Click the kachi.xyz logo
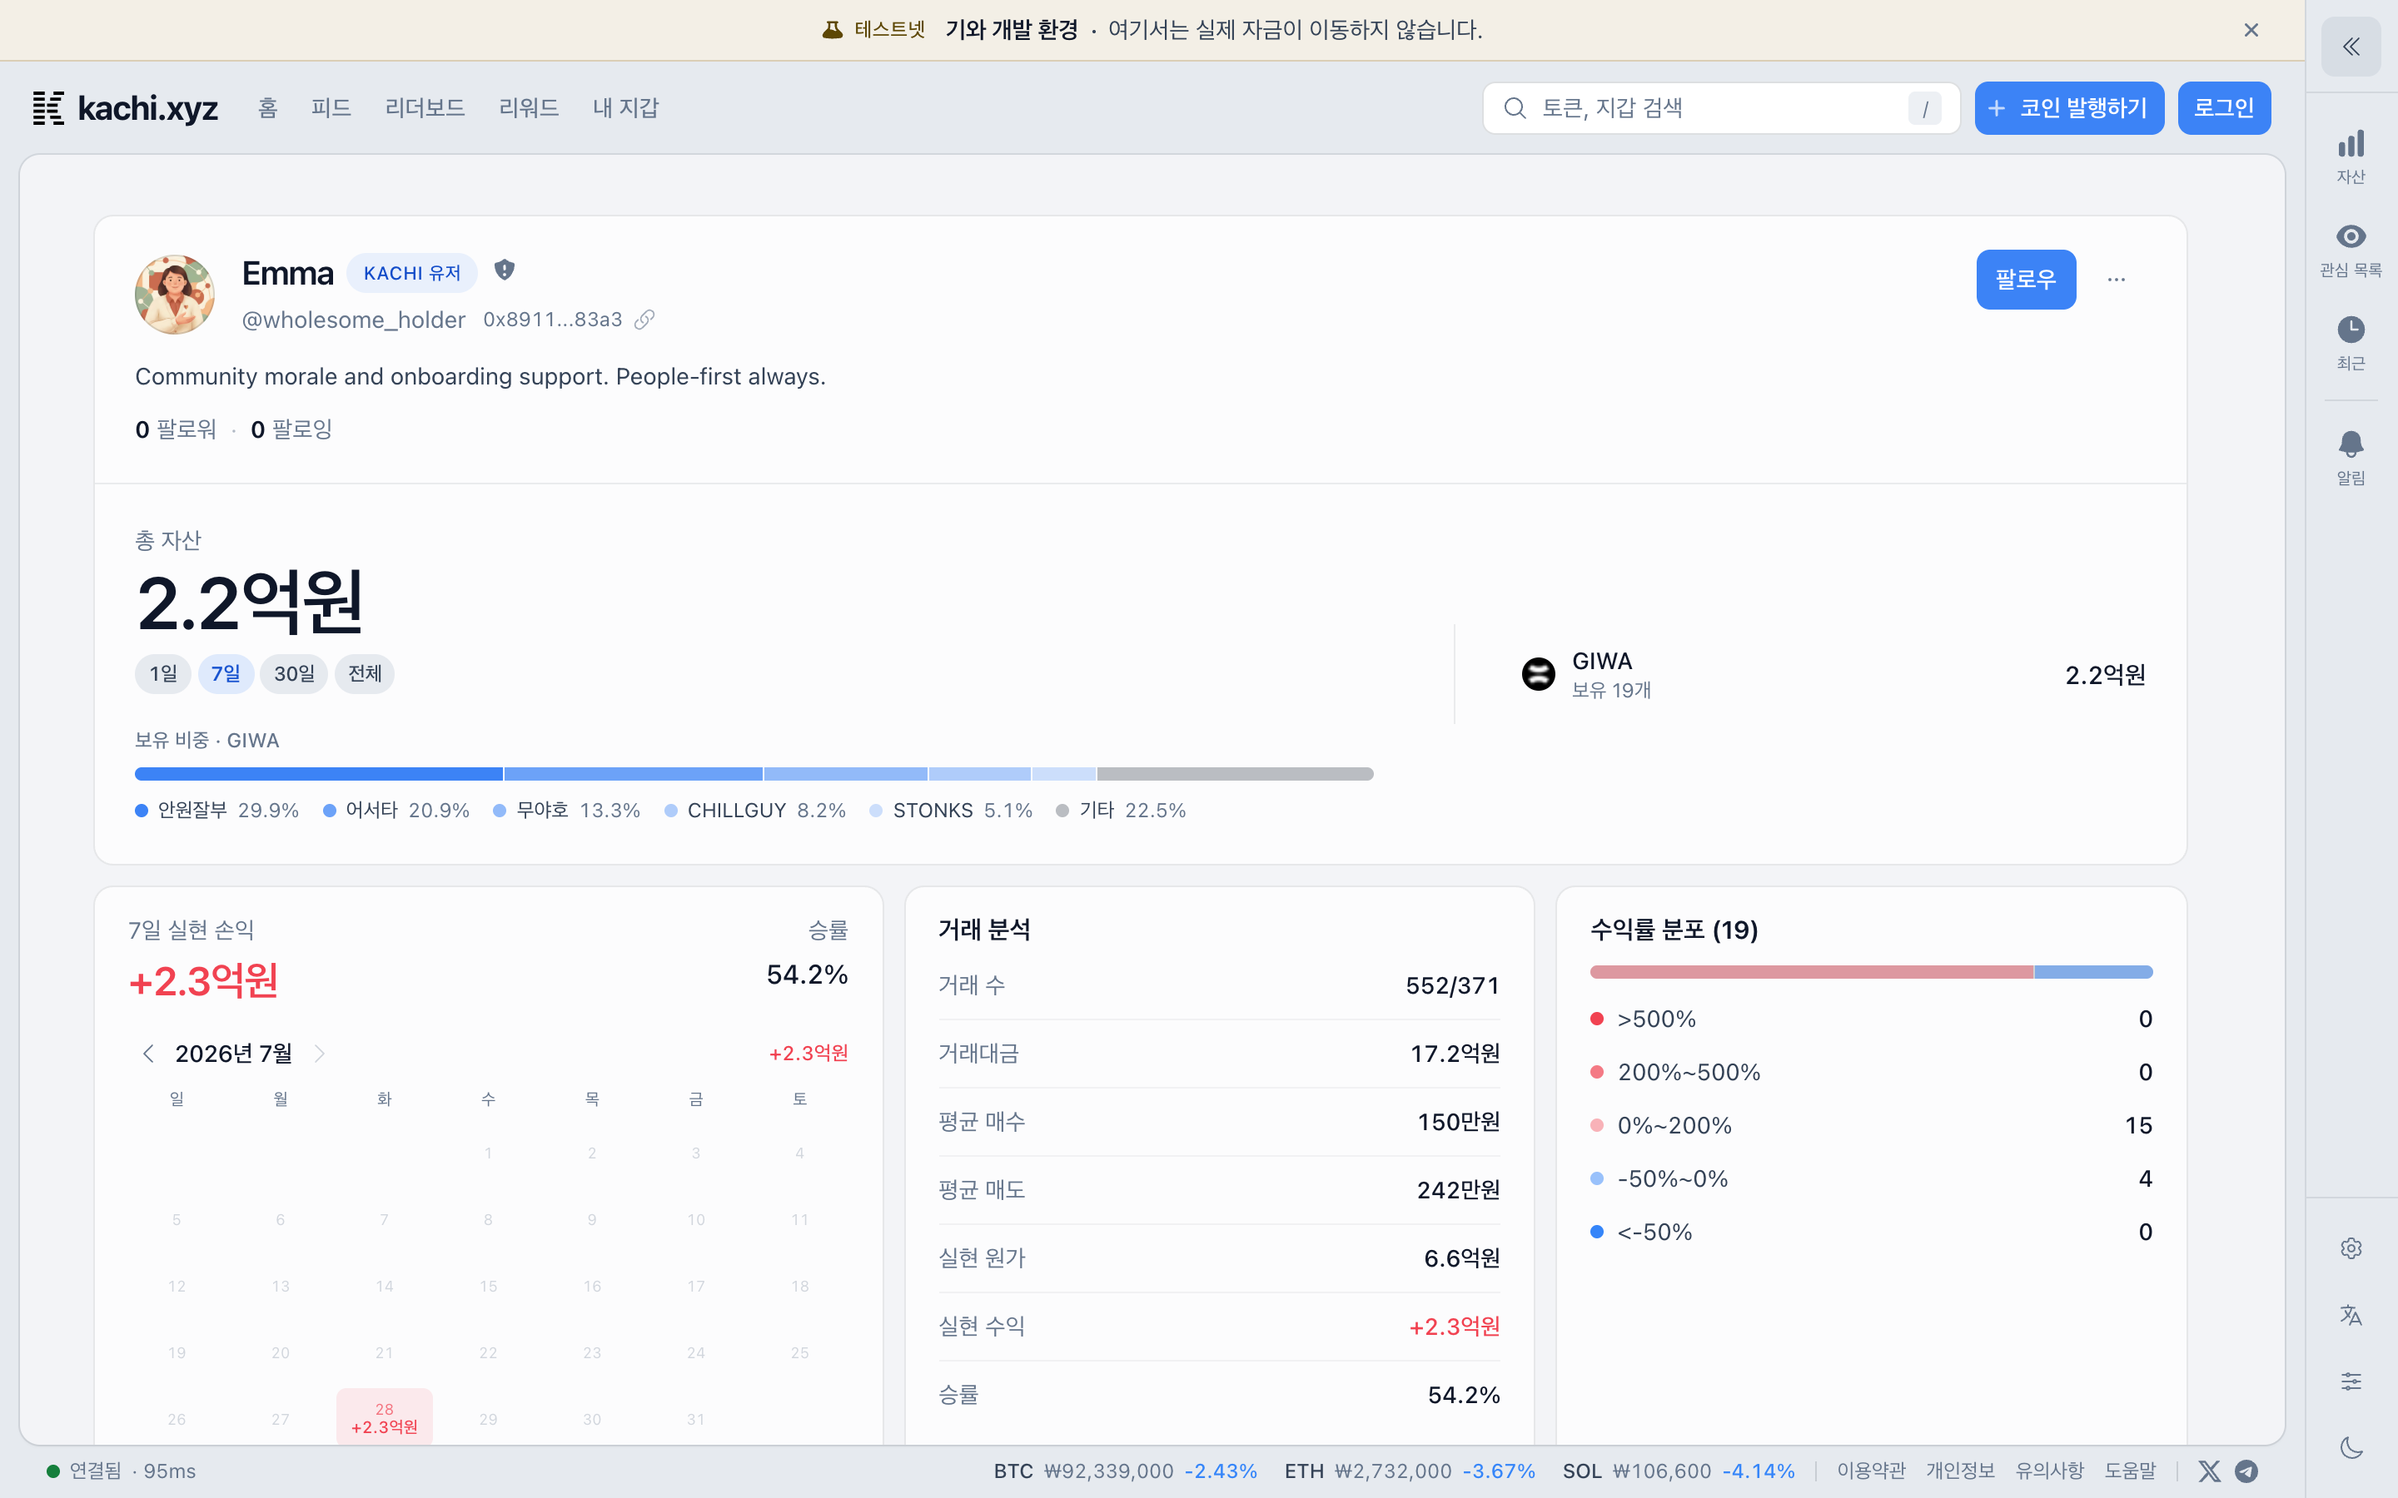Image resolution: width=2398 pixels, height=1498 pixels. (125, 108)
